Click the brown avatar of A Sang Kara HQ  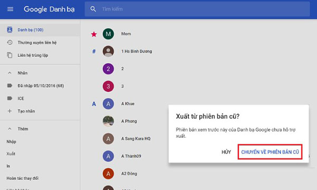108,139
